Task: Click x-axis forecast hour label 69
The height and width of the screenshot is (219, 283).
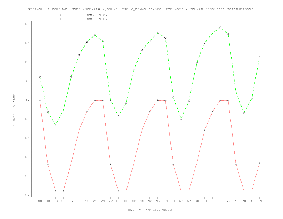Action: [220, 201]
